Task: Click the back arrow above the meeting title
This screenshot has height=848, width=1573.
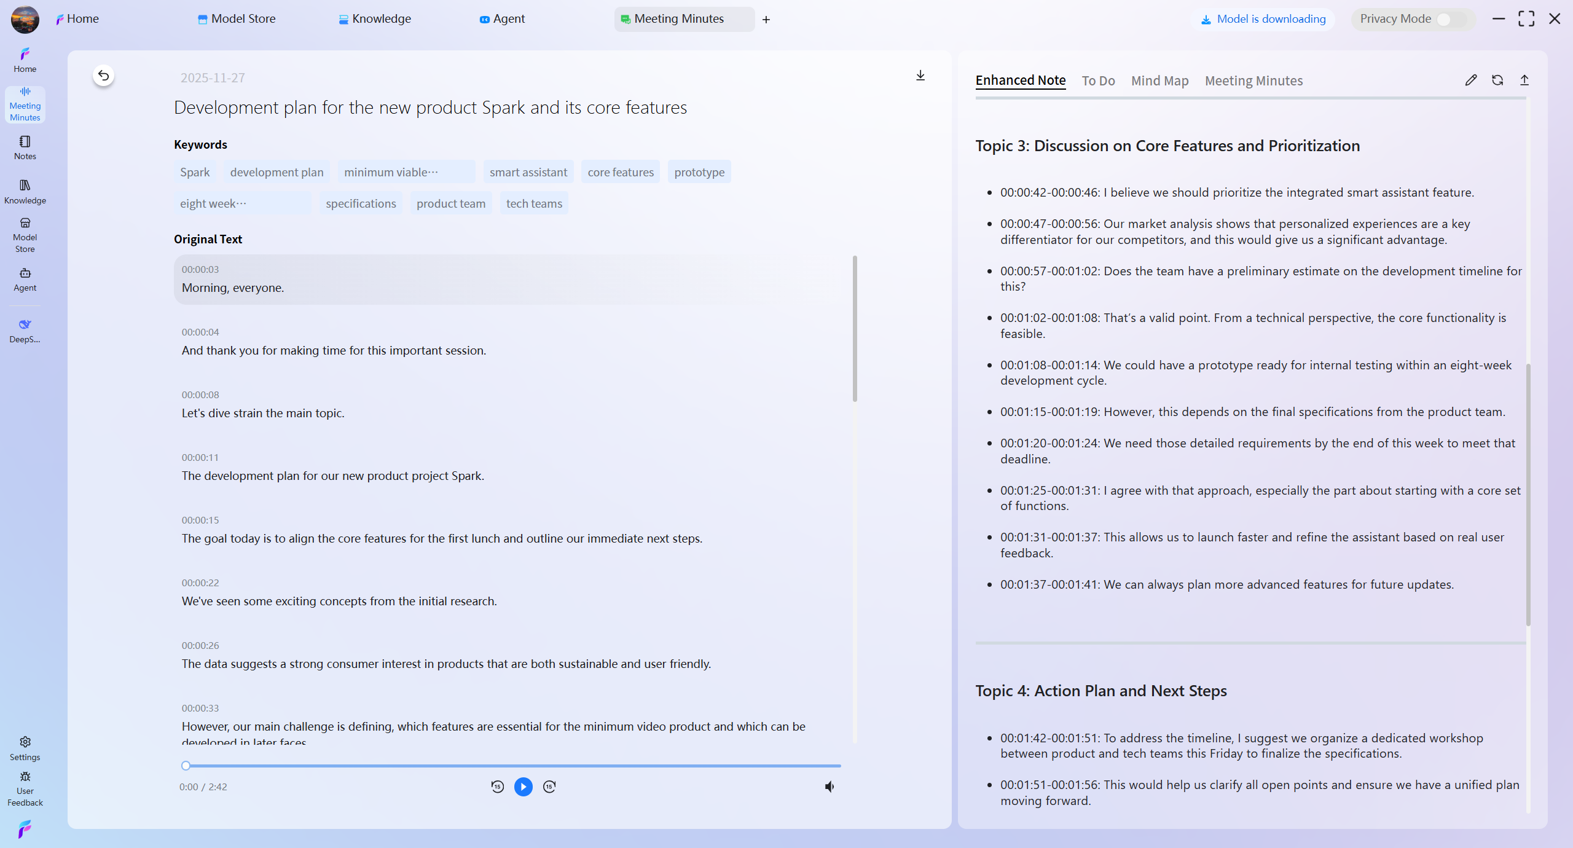Action: tap(103, 75)
